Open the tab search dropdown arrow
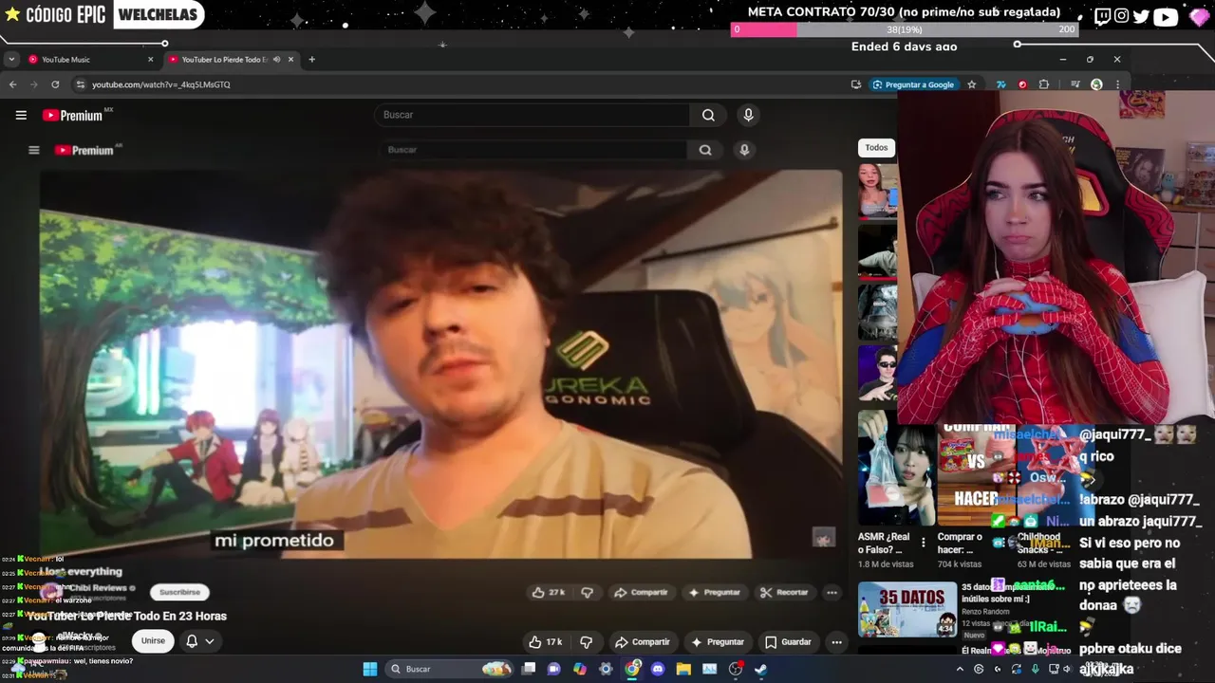This screenshot has height=683, width=1215. (10, 60)
